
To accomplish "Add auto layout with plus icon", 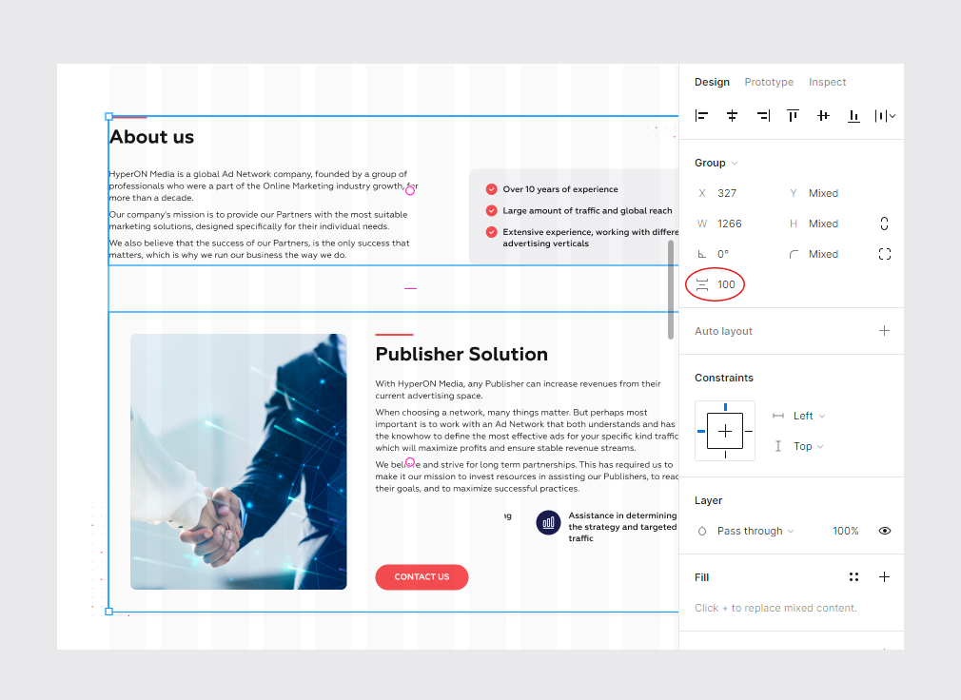I will coord(884,331).
